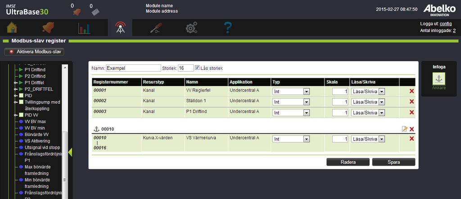The image size is (461, 199).
Task: Delete register row 00001 with red X
Action: click(x=411, y=91)
